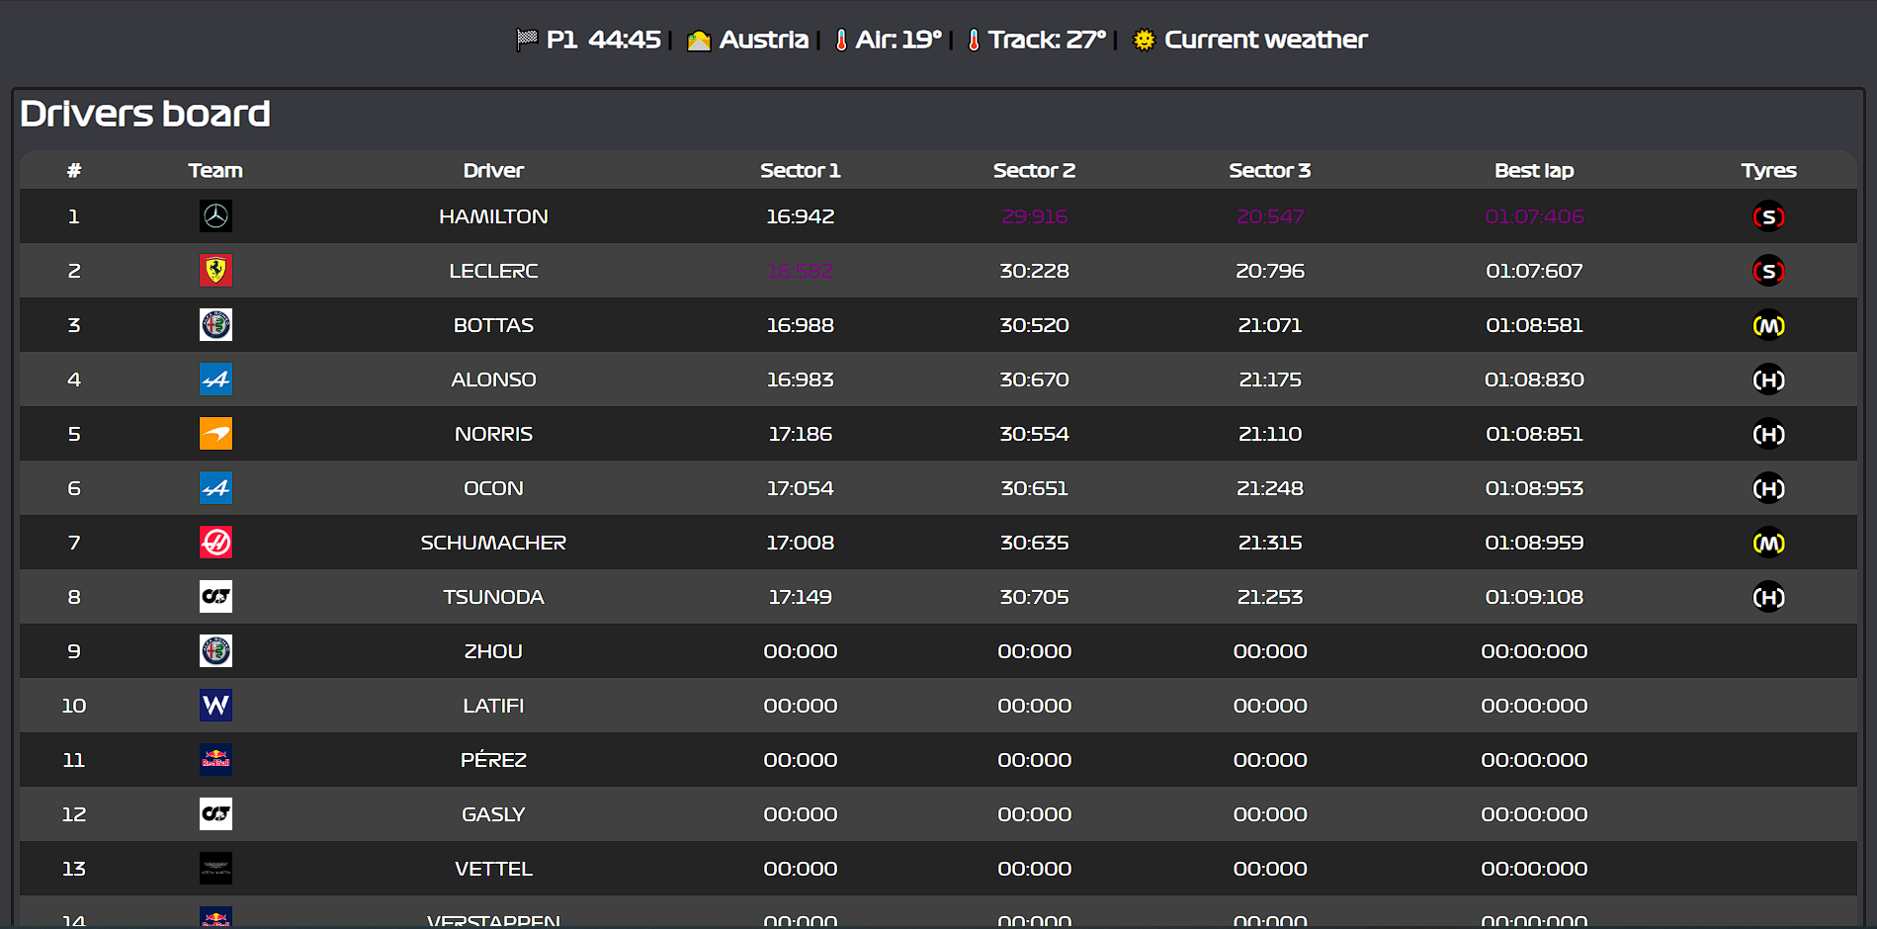The height and width of the screenshot is (929, 1877).
Task: Click the Austria track map icon
Action: coord(699,40)
